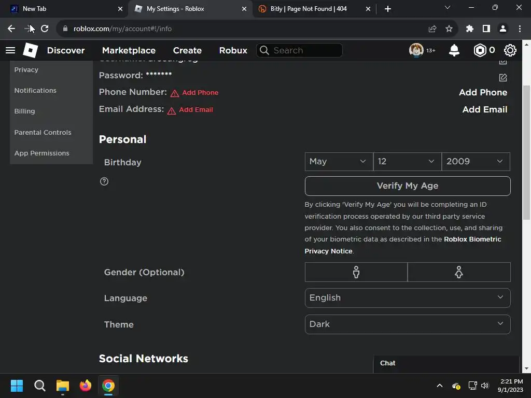Screen dimensions: 531x398
Task: Click the Verify My Age button
Action: (x=408, y=186)
